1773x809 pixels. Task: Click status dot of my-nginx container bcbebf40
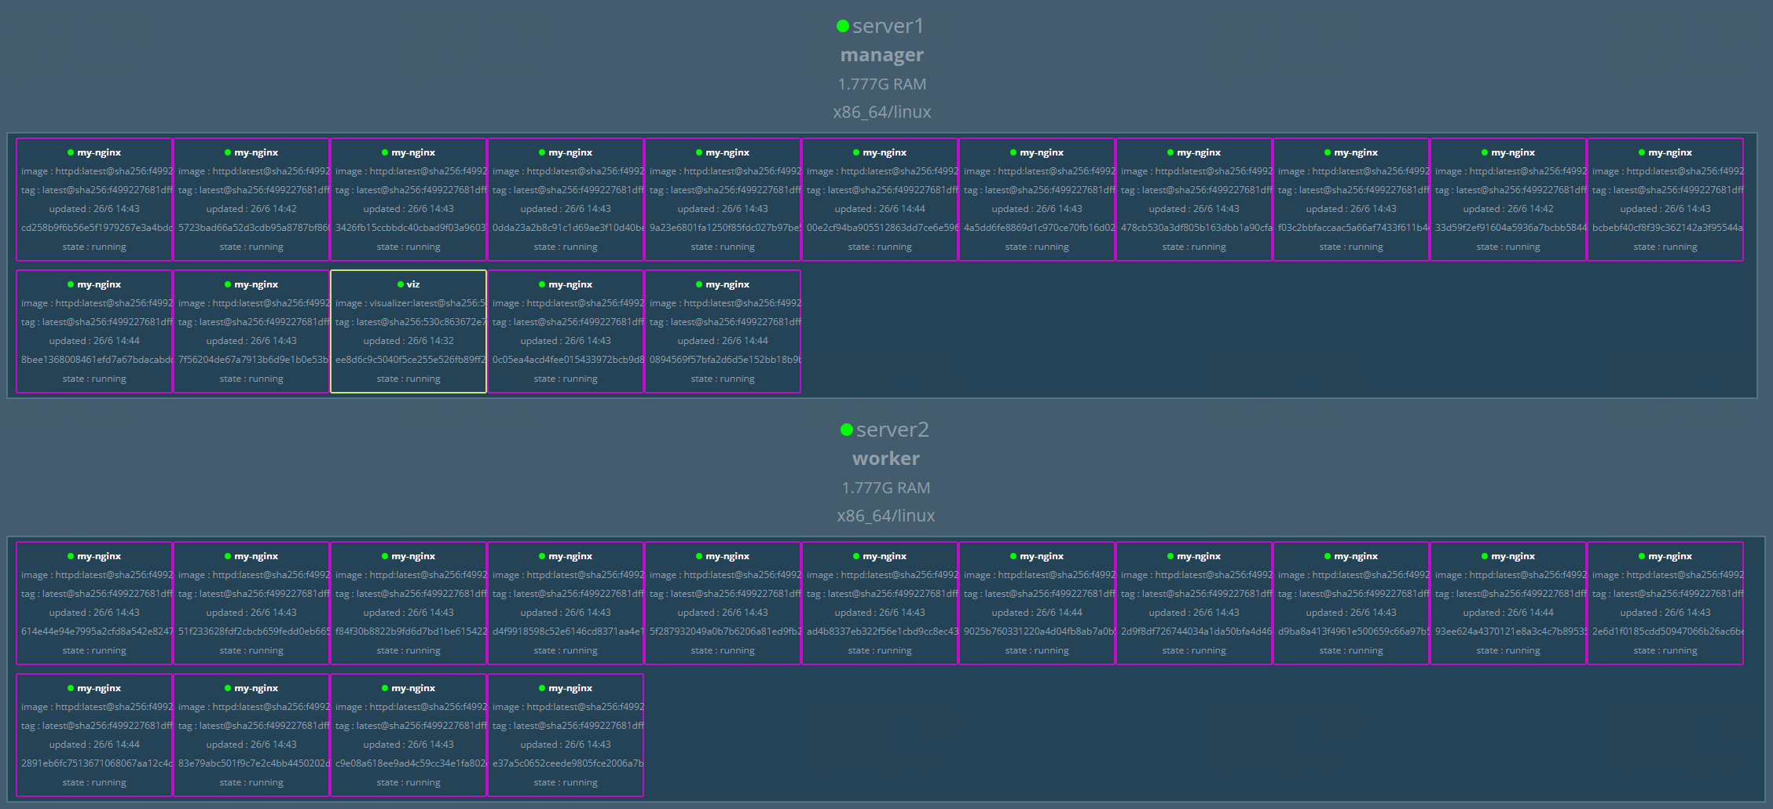[1642, 152]
